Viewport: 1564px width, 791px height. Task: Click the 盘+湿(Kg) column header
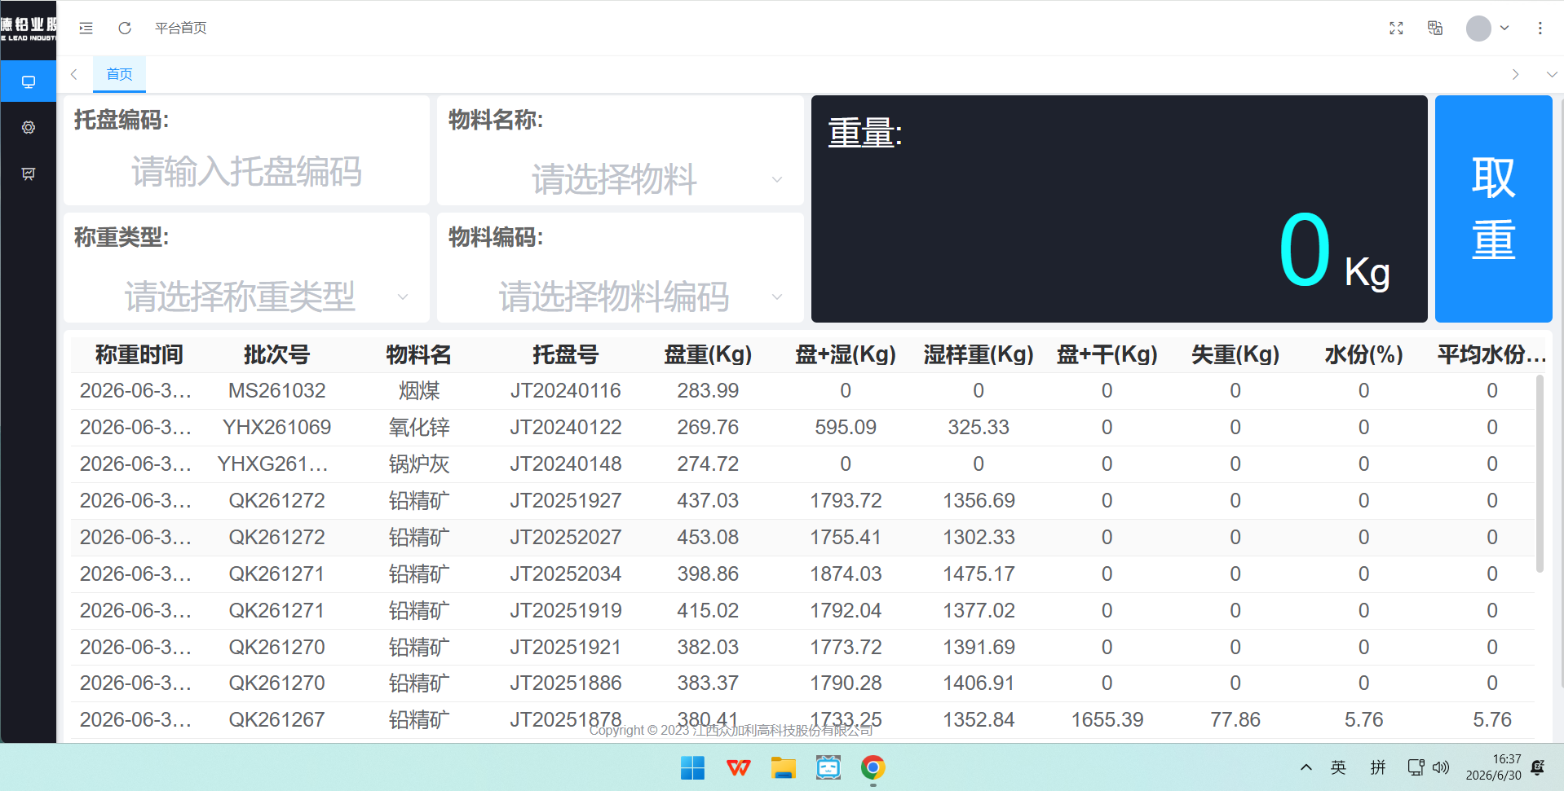pos(846,355)
